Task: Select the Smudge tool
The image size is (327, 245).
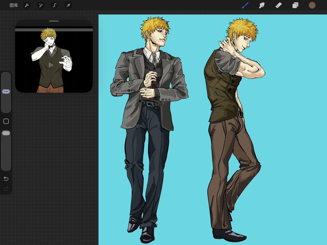Action: pyautogui.click(x=262, y=5)
